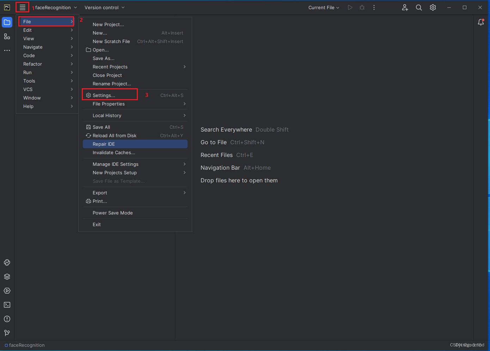This screenshot has width=490, height=351.
Task: Open Code With Me user icon
Action: point(405,7)
